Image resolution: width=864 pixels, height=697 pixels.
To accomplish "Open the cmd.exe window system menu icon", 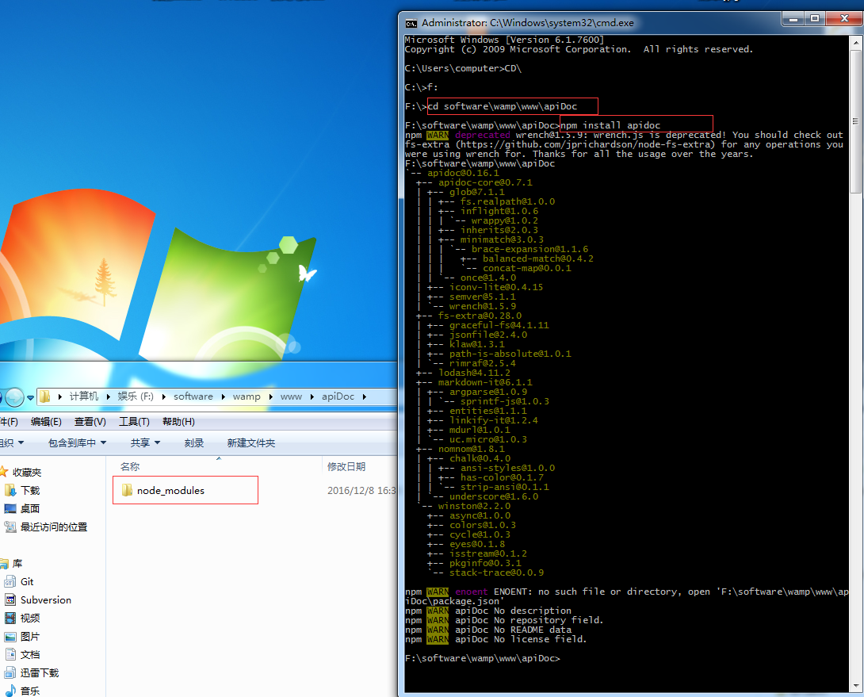I will [411, 23].
